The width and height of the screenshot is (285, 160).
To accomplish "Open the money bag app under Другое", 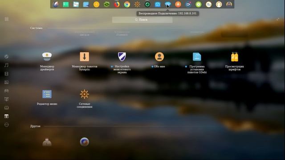I will [47, 142].
